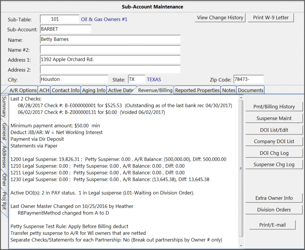Open the Reported Properties tab

(x=197, y=90)
